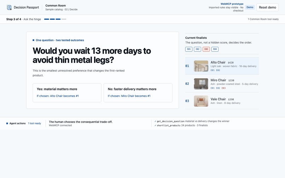Select the E02 finalist filter tag
Screen dimensions: 285x178
click(x=197, y=49)
